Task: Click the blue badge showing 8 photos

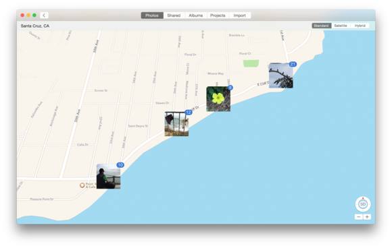Action: point(230,88)
